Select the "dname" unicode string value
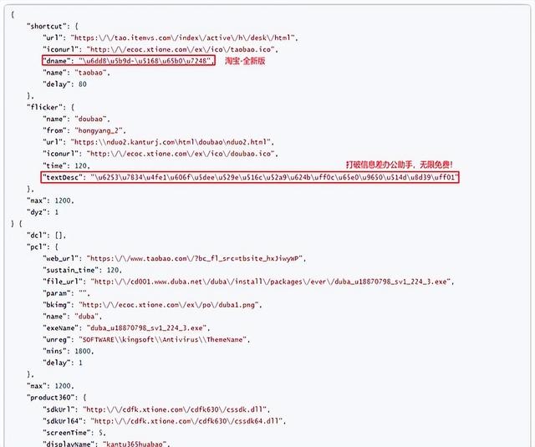 145,61
